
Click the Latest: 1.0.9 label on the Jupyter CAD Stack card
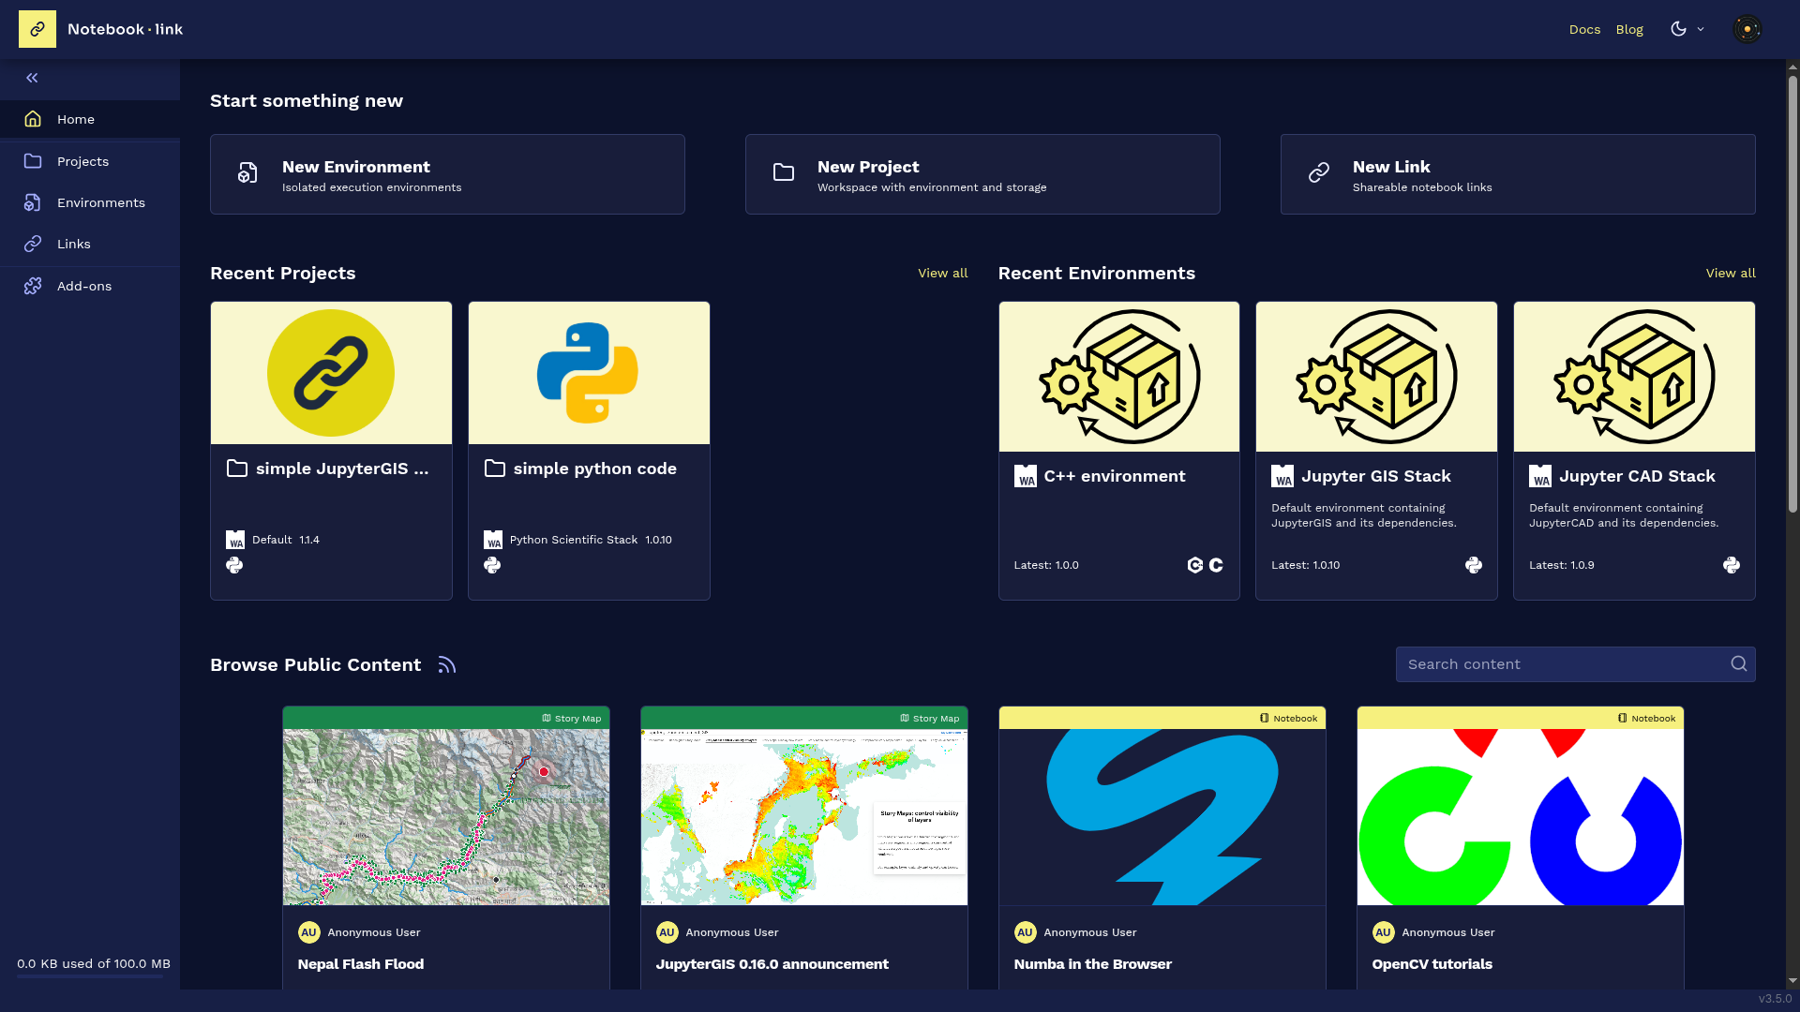(x=1562, y=565)
